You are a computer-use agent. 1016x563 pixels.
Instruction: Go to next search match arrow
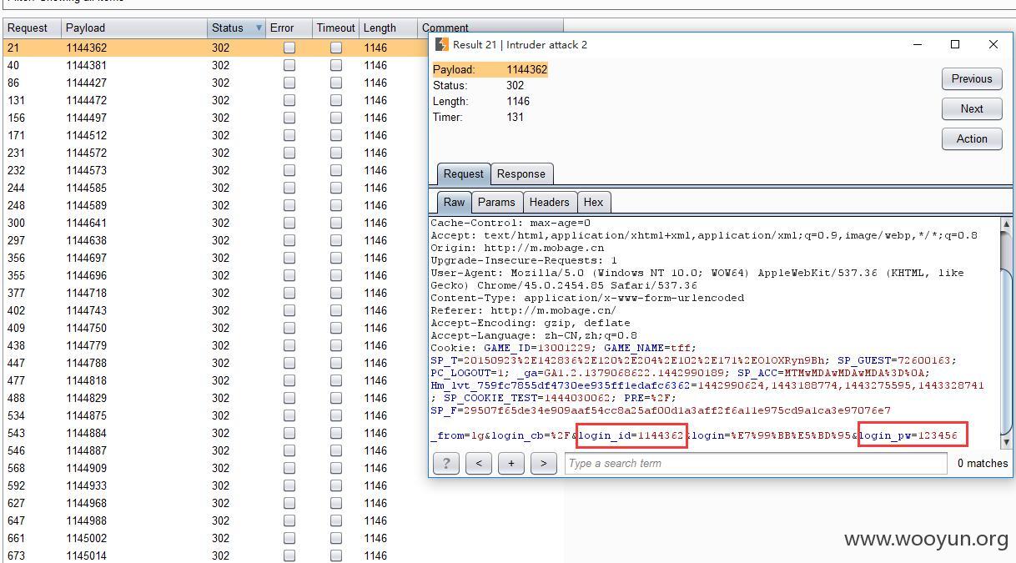click(544, 463)
